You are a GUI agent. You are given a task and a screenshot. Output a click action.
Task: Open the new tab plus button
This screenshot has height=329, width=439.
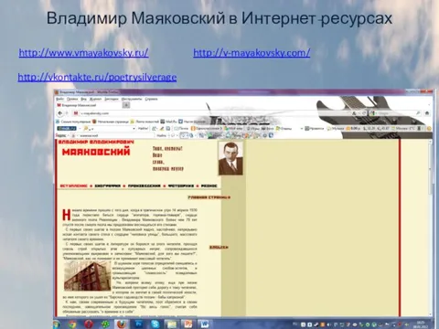126,105
